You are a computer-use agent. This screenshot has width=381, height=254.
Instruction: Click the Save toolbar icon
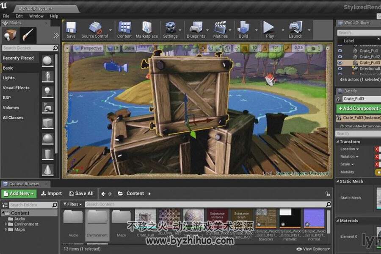71,30
